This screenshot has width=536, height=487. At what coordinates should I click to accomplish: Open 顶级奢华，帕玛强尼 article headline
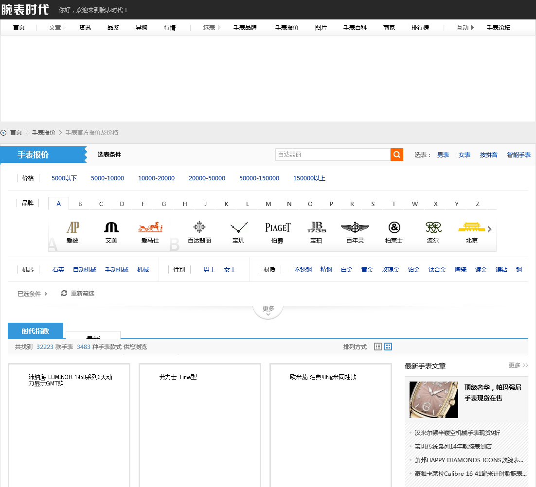pos(493,393)
